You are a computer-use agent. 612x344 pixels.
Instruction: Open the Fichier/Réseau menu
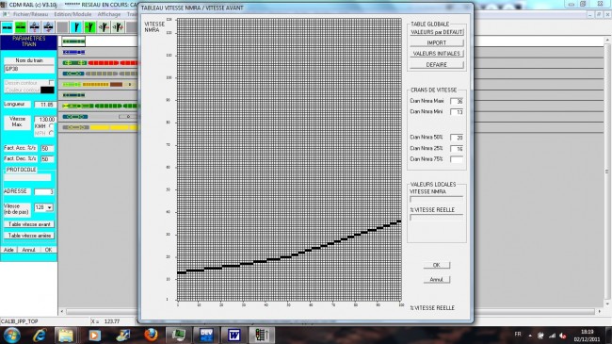[x=30, y=14]
